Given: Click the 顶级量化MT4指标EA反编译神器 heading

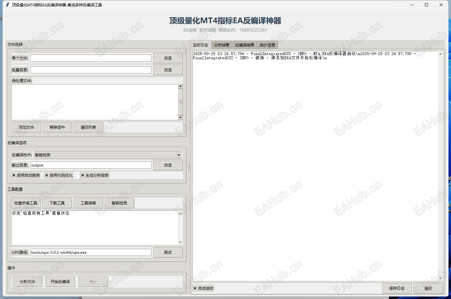Looking at the screenshot, I should [x=225, y=21].
